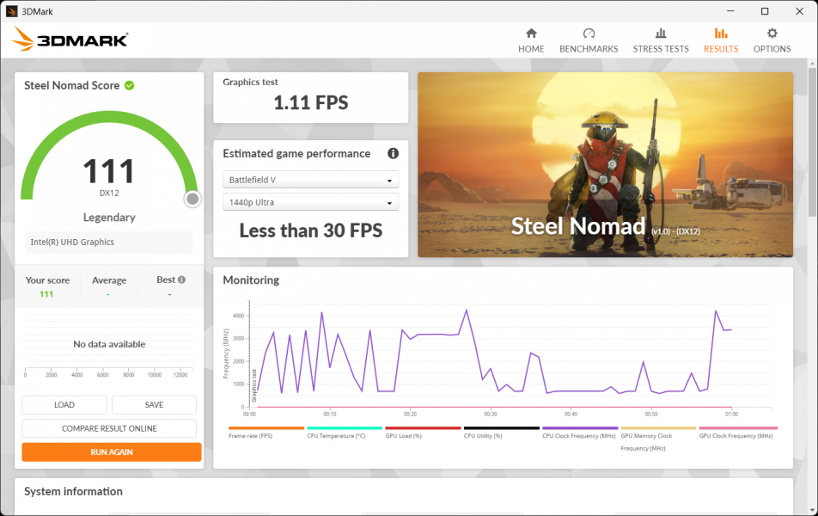Click the Stress Tests bar chart icon

(661, 34)
